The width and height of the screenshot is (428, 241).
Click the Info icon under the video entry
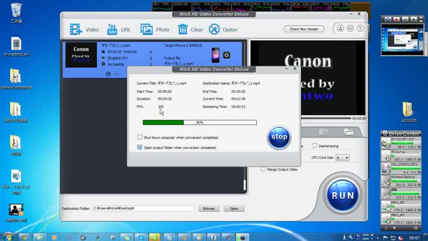click(x=108, y=74)
